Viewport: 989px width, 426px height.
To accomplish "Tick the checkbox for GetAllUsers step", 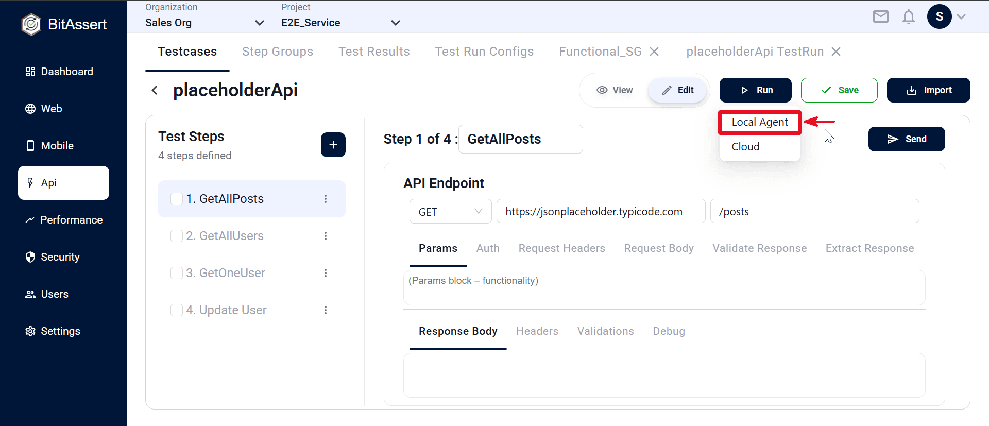I will coord(177,236).
